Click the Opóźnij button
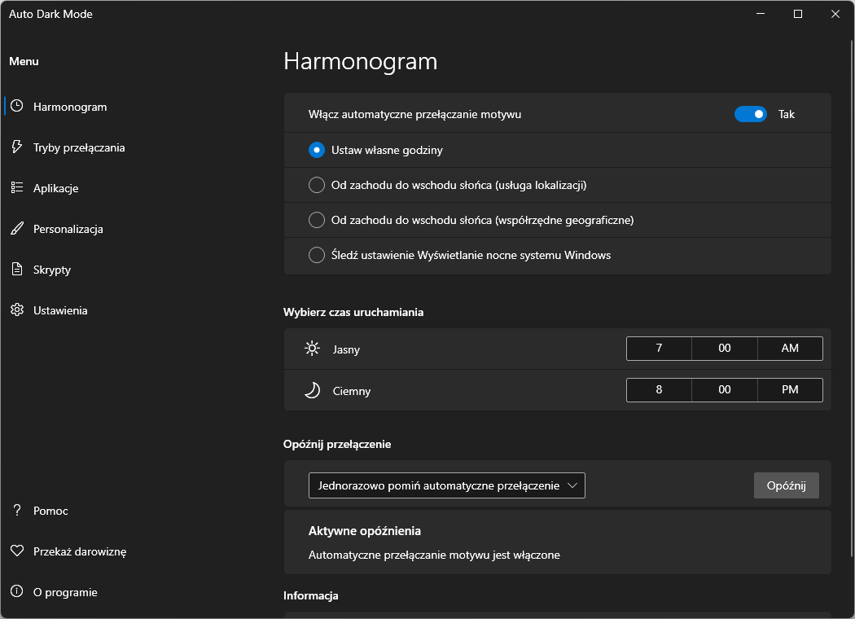Viewport: 855px width, 619px height. 786,485
